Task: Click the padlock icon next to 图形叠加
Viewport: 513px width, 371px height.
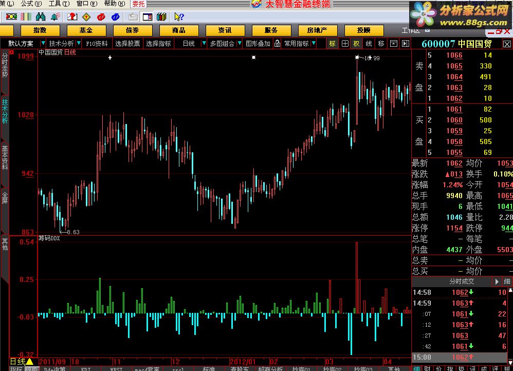Action: [x=277, y=44]
